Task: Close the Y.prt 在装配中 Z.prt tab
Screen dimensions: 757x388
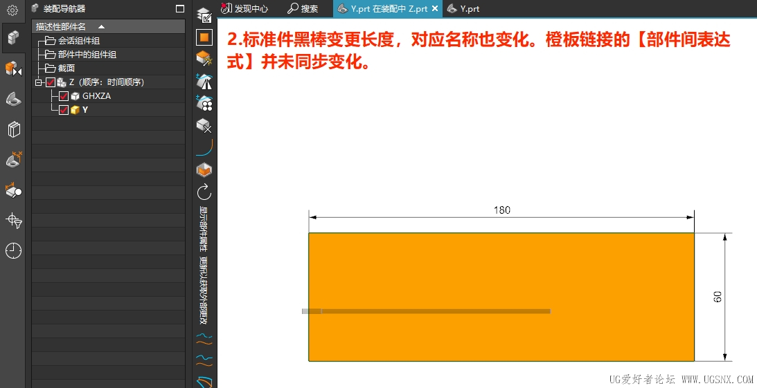Action: (x=435, y=9)
